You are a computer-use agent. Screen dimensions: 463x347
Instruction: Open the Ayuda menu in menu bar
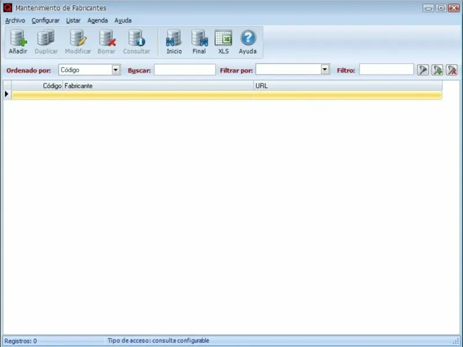123,20
